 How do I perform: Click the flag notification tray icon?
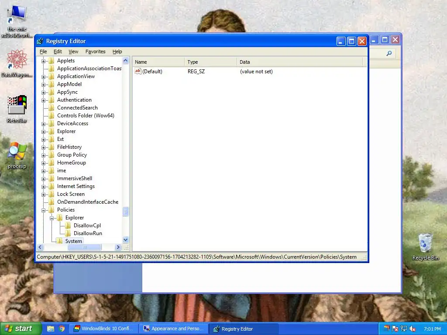coord(395,329)
